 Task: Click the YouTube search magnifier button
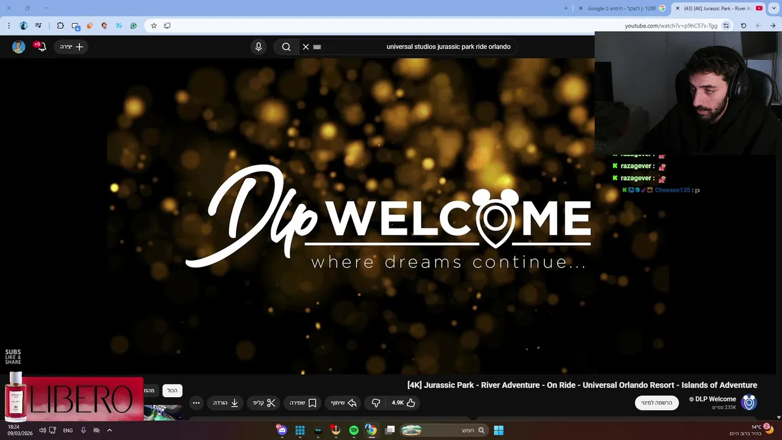[286, 46]
